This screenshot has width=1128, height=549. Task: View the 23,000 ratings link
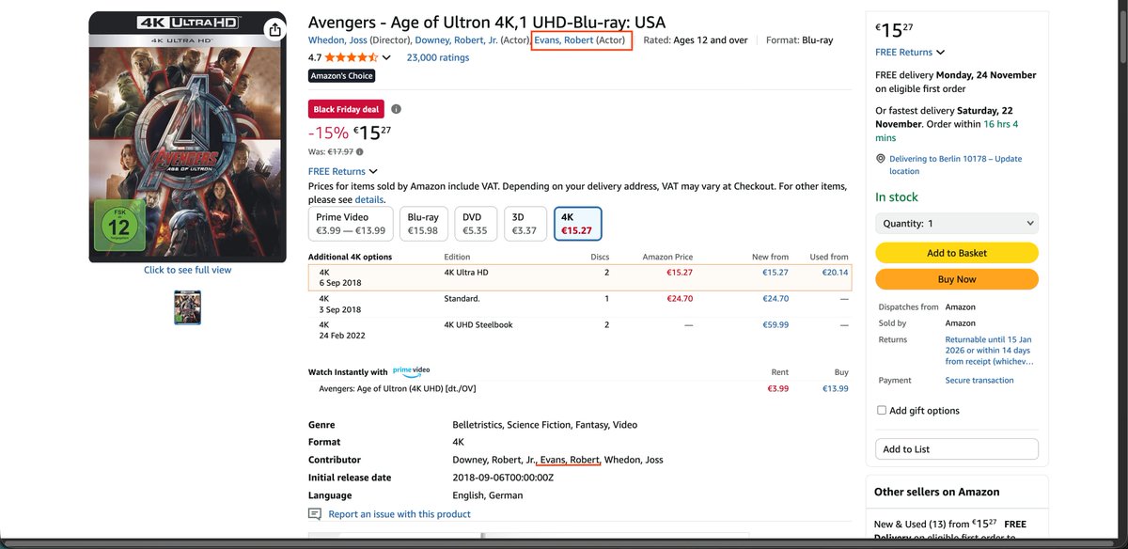(x=438, y=57)
